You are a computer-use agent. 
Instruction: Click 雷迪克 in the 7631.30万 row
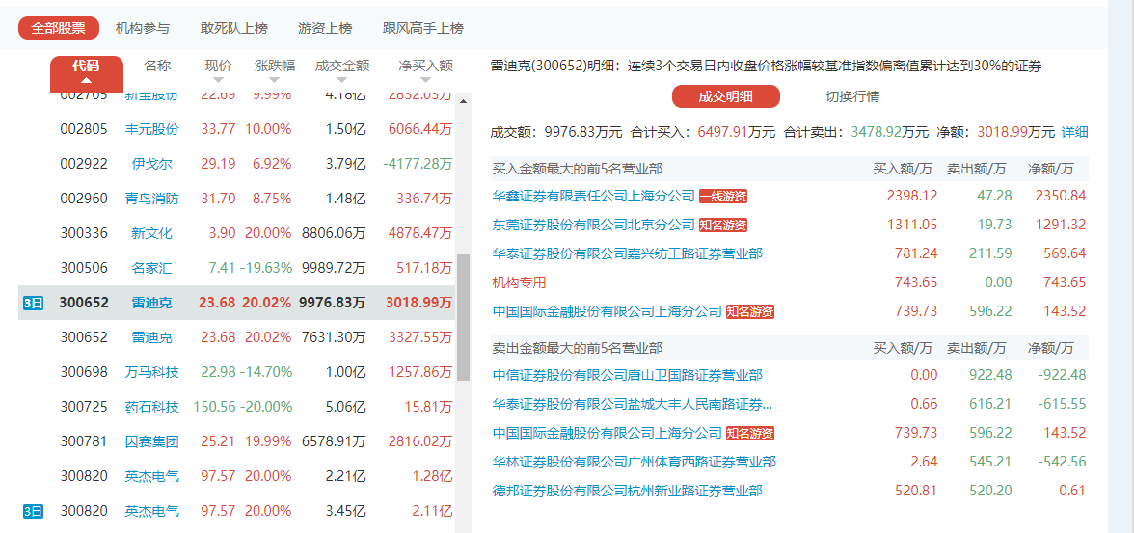tap(152, 337)
